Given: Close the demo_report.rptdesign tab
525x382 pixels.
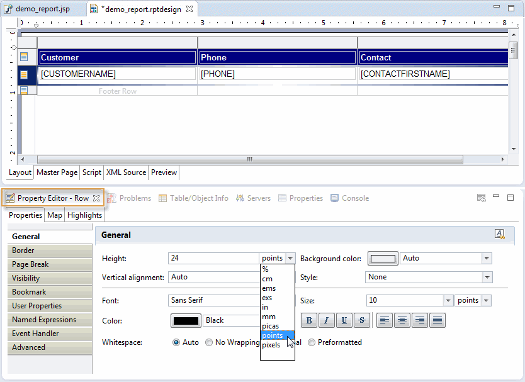Looking at the screenshot, I should (x=189, y=9).
